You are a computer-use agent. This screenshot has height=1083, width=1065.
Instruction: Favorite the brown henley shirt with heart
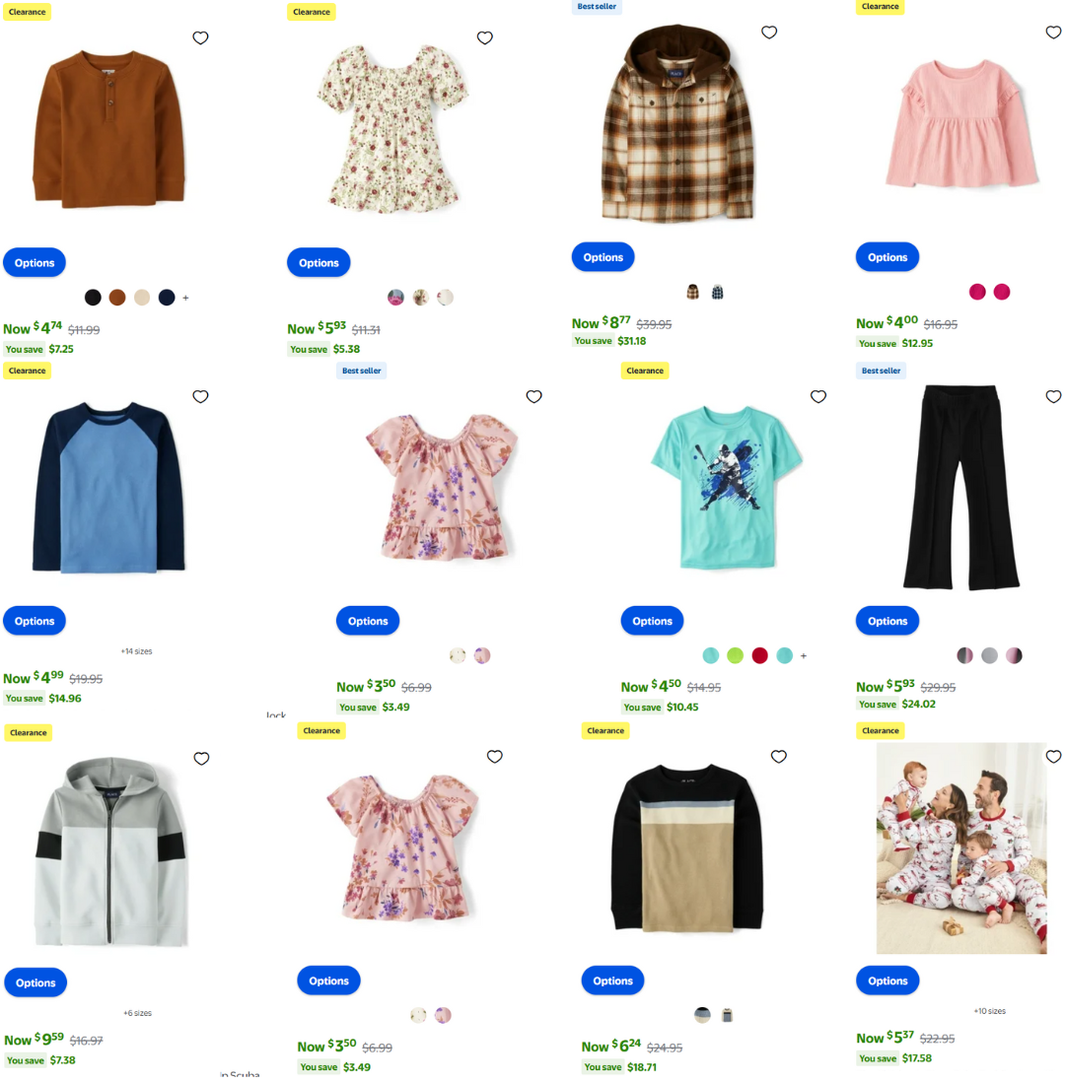(200, 38)
